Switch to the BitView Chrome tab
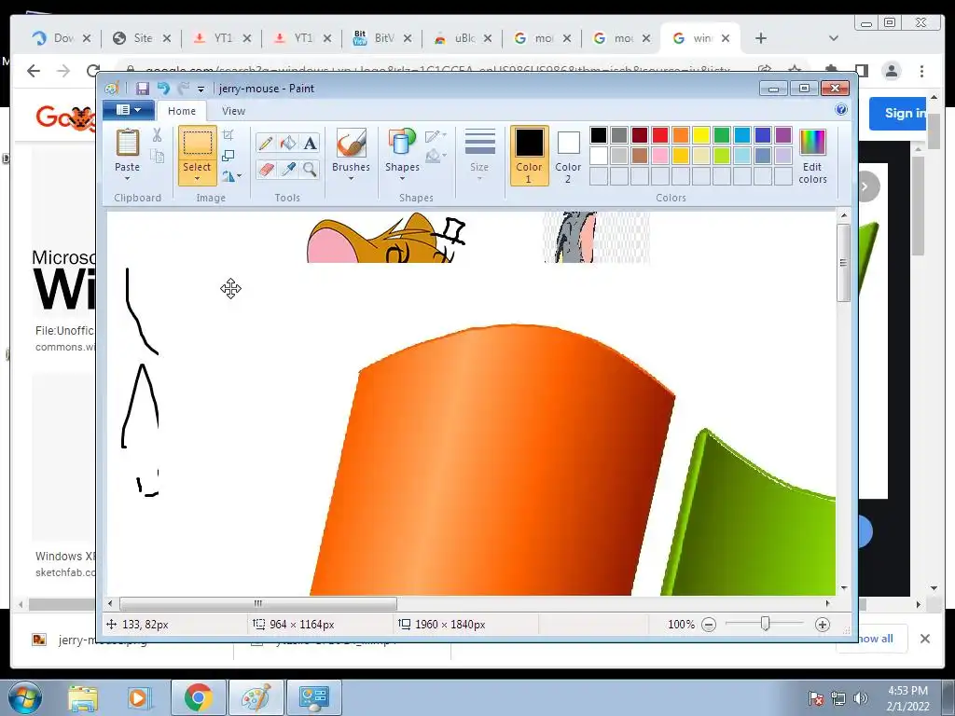Image resolution: width=955 pixels, height=716 pixels. tap(383, 37)
